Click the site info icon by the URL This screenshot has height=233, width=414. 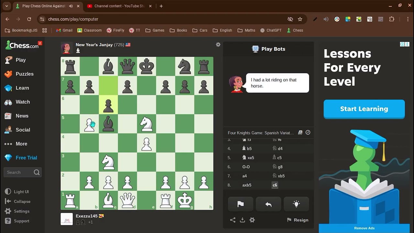[42, 19]
